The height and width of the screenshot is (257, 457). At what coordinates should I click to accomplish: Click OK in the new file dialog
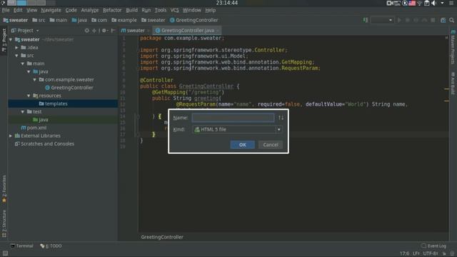tap(242, 145)
